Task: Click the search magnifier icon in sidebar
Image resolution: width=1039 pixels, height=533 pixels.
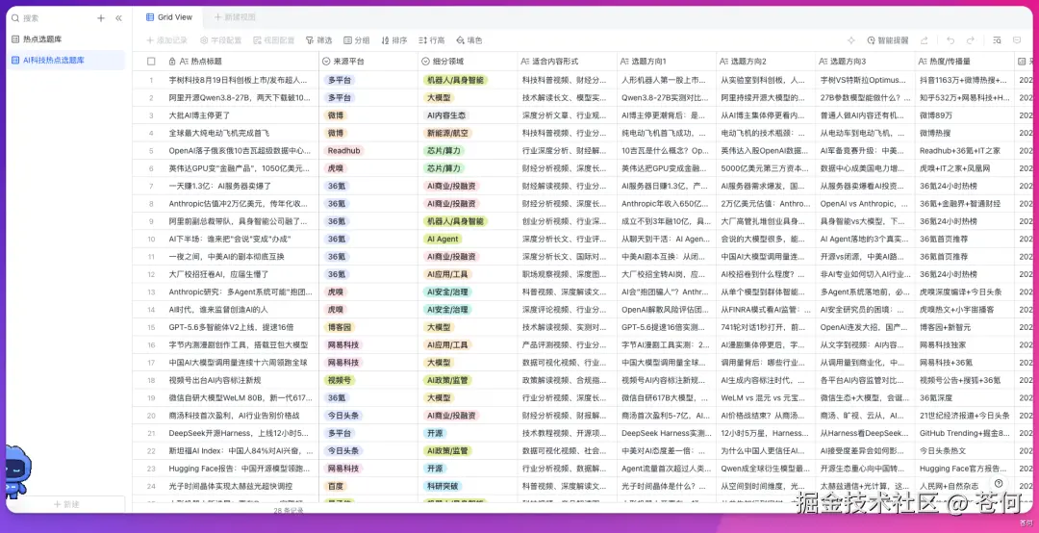Action: (x=15, y=18)
